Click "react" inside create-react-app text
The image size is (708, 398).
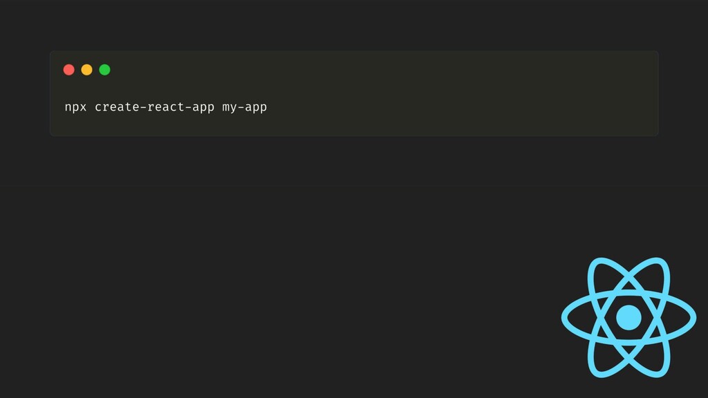pyautogui.click(x=165, y=107)
